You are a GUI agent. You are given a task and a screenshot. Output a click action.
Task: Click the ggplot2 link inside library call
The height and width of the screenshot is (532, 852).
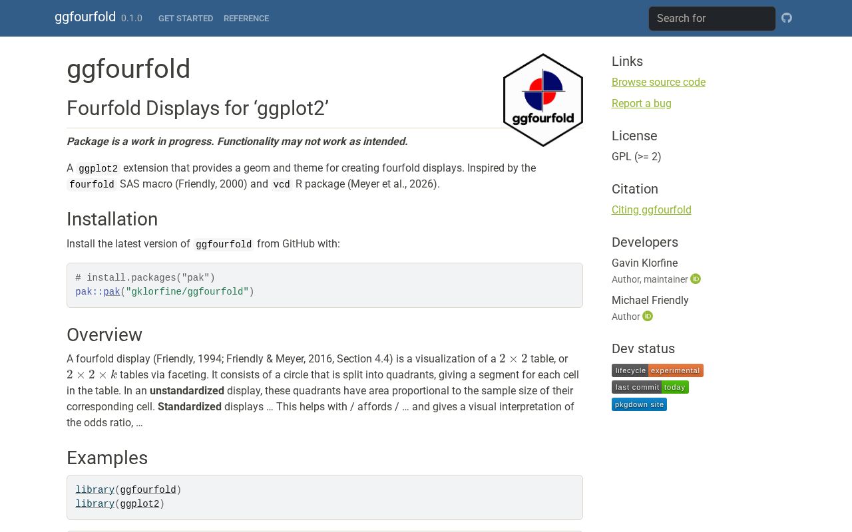click(x=140, y=504)
